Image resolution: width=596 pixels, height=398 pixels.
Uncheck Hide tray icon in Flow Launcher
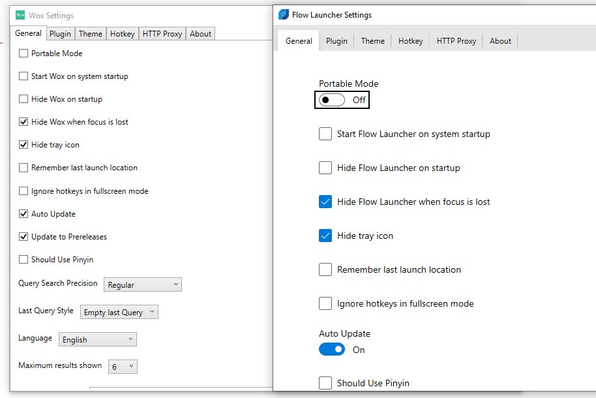[x=325, y=236]
